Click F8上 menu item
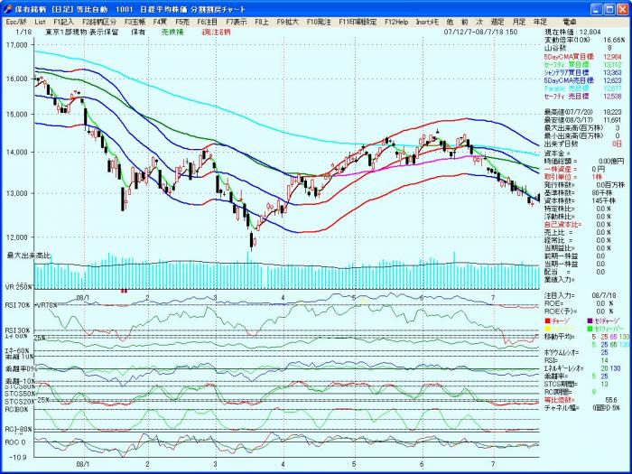This screenshot has width=632, height=474. click(x=262, y=23)
